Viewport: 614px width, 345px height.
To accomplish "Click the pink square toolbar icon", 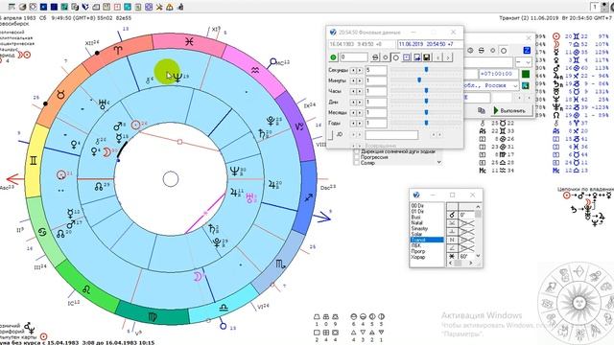I will tap(117, 7).
